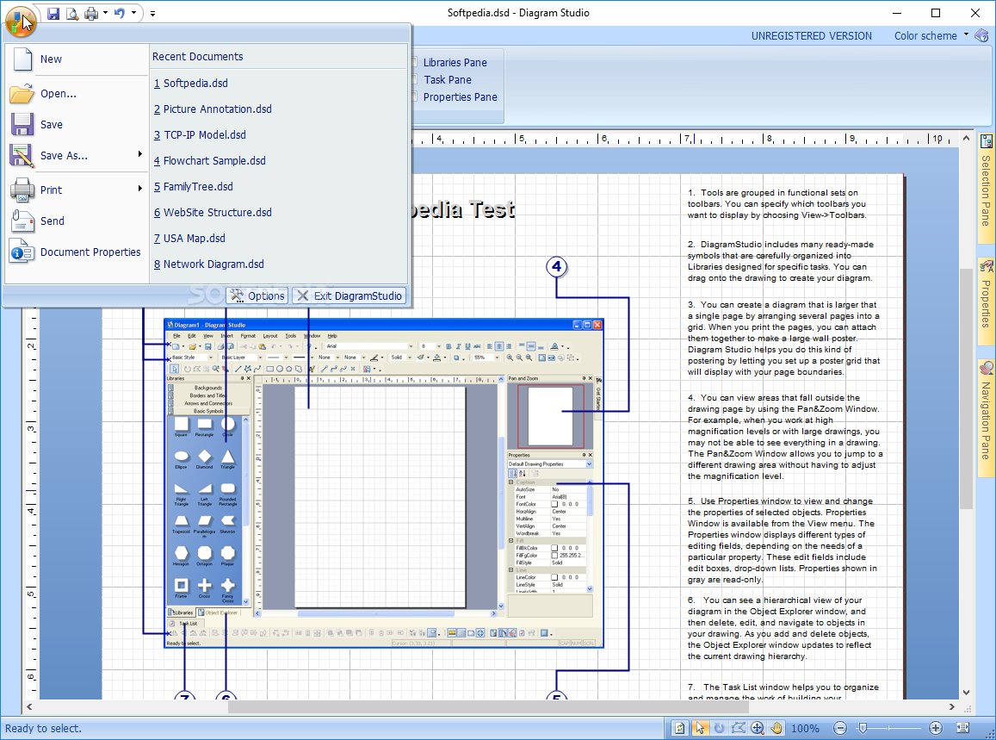Choose Open... in the application menu
Image resolution: width=996 pixels, height=740 pixels.
tap(77, 93)
